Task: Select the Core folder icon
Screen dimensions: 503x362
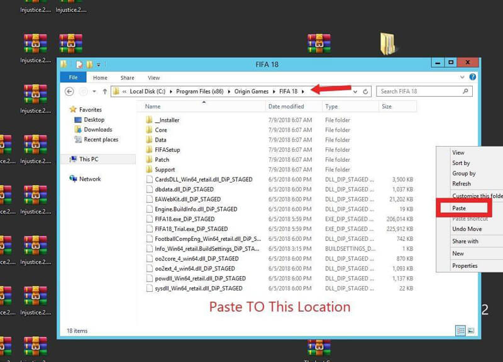Action: point(149,130)
